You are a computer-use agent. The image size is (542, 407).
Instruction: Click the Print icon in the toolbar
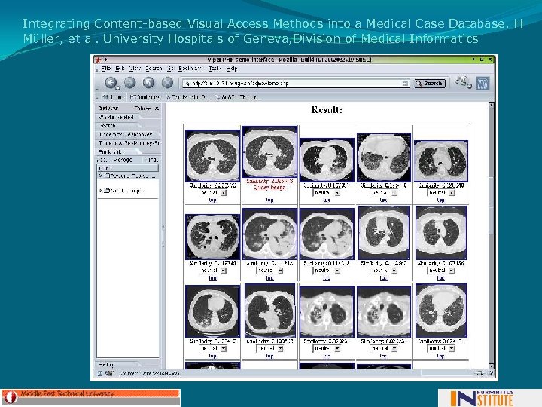461,82
